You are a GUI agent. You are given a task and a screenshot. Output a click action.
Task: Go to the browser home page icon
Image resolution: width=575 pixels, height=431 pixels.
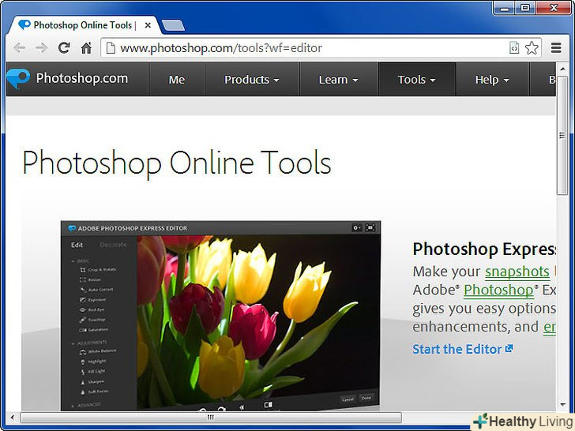pyautogui.click(x=86, y=47)
